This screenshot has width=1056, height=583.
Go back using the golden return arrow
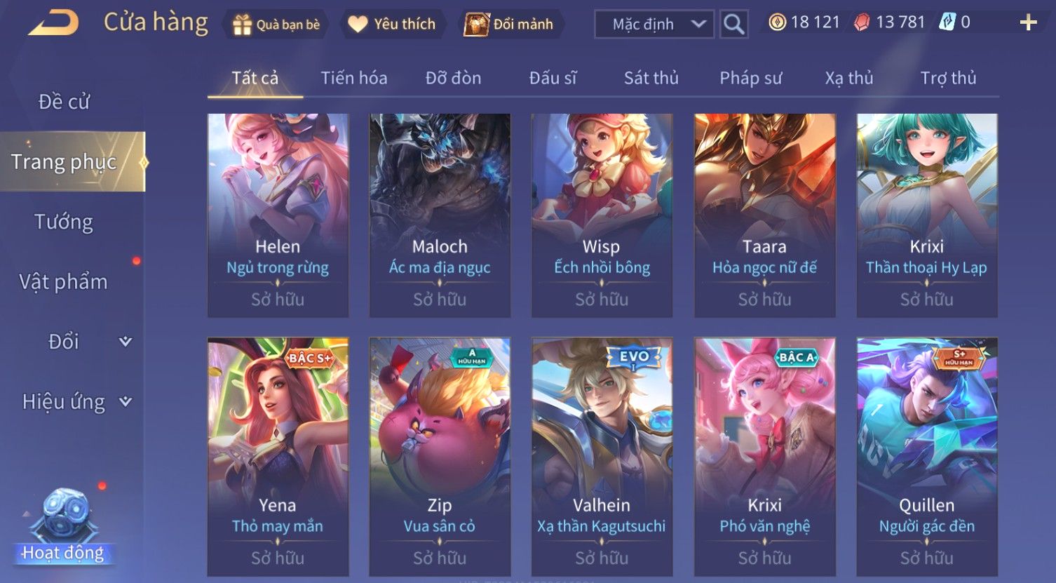click(x=54, y=23)
